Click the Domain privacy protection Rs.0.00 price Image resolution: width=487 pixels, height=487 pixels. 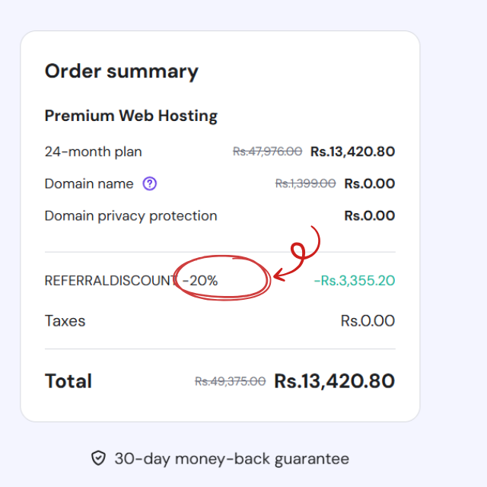(x=369, y=216)
